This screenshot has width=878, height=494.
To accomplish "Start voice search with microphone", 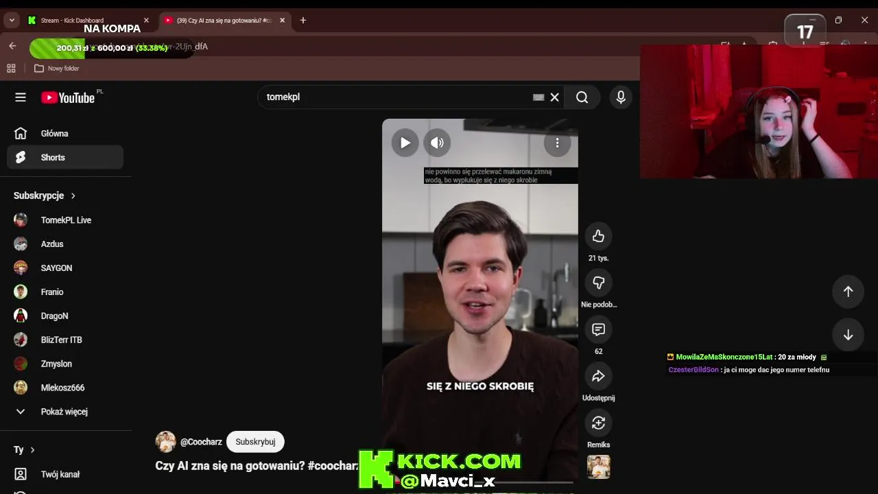I will [x=621, y=97].
